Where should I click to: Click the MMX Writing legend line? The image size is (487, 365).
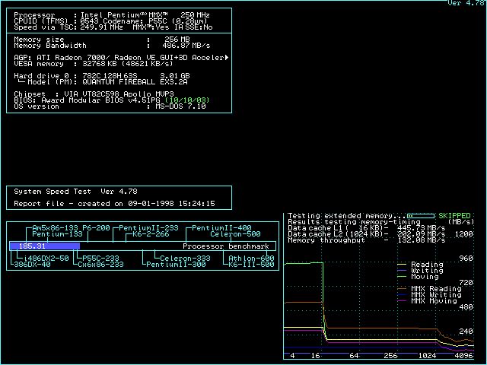click(403, 295)
